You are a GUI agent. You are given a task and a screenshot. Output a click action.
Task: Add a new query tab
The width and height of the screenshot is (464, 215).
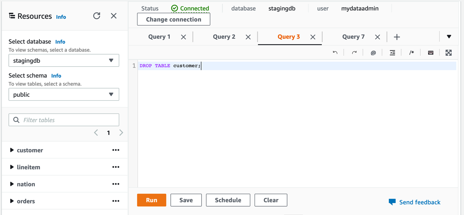[397, 37]
